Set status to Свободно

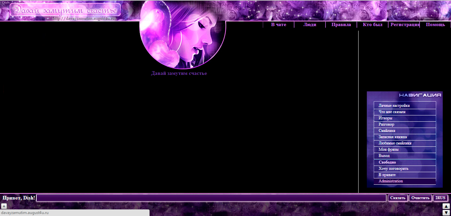tap(405, 162)
